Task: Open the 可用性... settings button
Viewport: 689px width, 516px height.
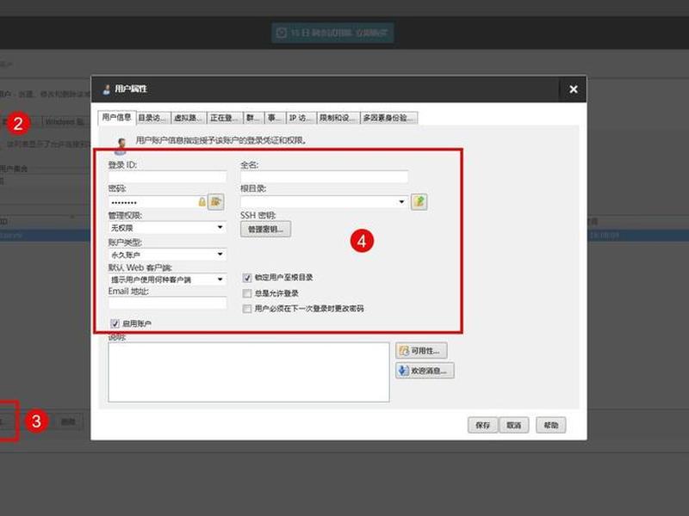Action: (x=422, y=351)
